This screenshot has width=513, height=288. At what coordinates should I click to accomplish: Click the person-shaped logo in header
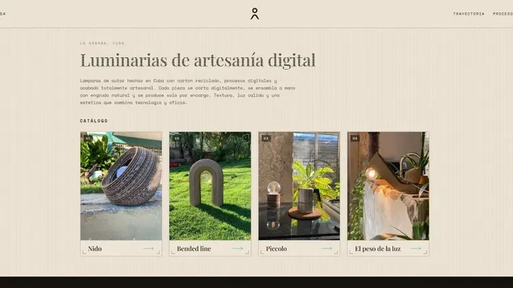[x=254, y=14]
